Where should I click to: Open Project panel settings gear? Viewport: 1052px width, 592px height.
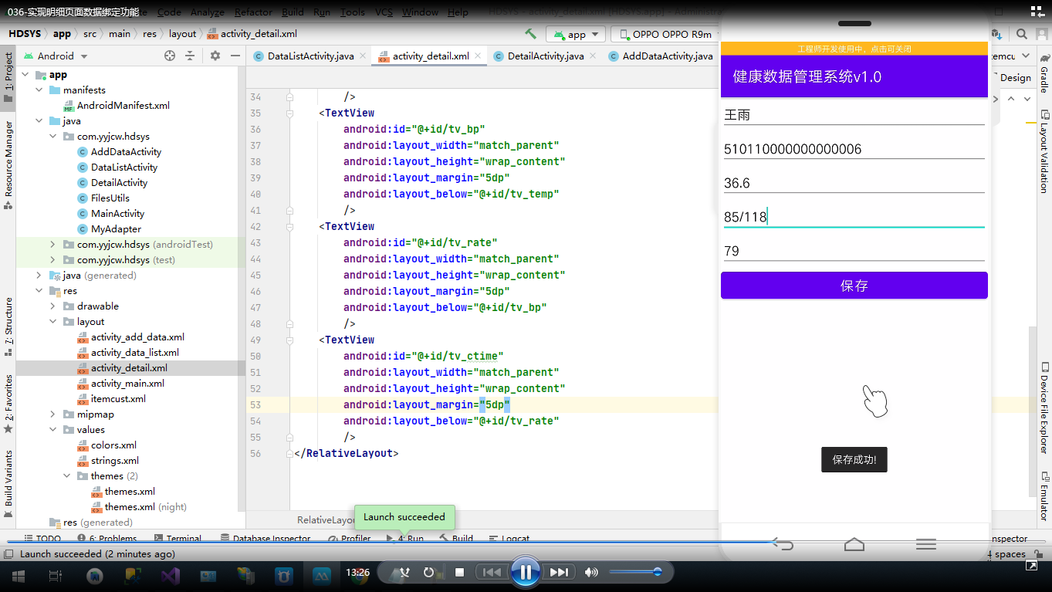click(215, 56)
